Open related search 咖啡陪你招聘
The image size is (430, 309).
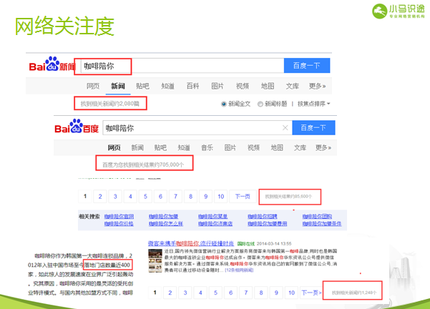[x=263, y=216]
